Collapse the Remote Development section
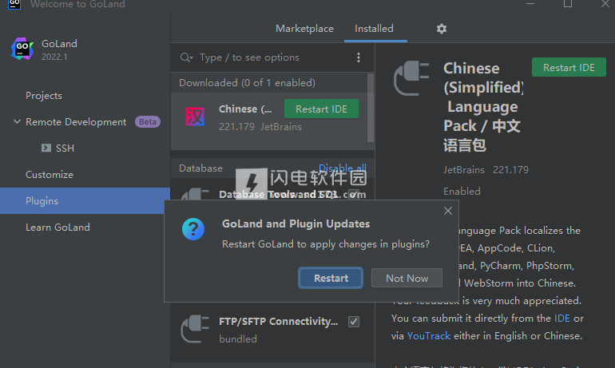This screenshot has width=615, height=368. click(x=17, y=122)
